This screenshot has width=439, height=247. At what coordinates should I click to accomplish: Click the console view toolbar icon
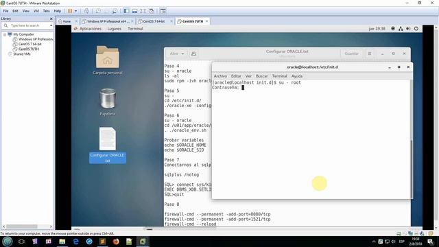[163, 11]
